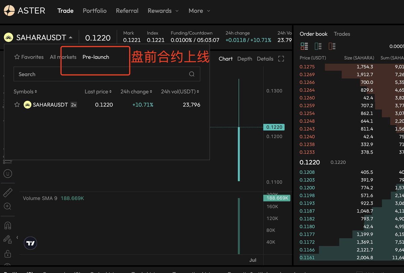The height and width of the screenshot is (273, 404).
Task: Click the green candlestick on the chart
Action: click(x=239, y=154)
